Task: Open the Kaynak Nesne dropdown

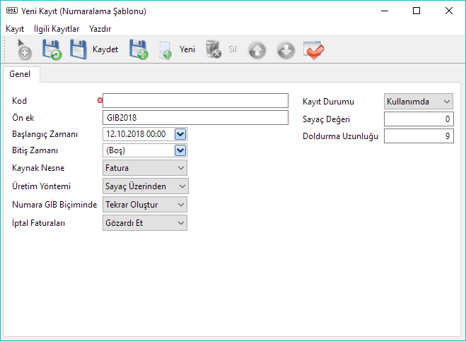Action: 181,168
